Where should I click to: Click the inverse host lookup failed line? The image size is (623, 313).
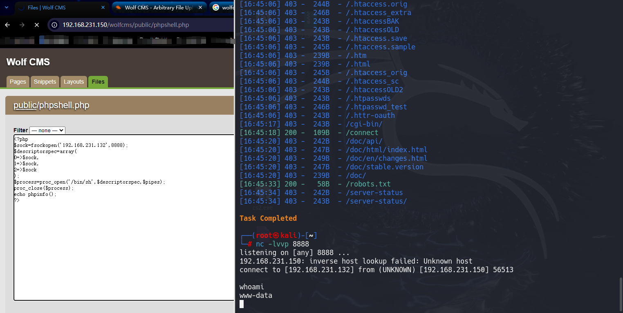point(356,261)
